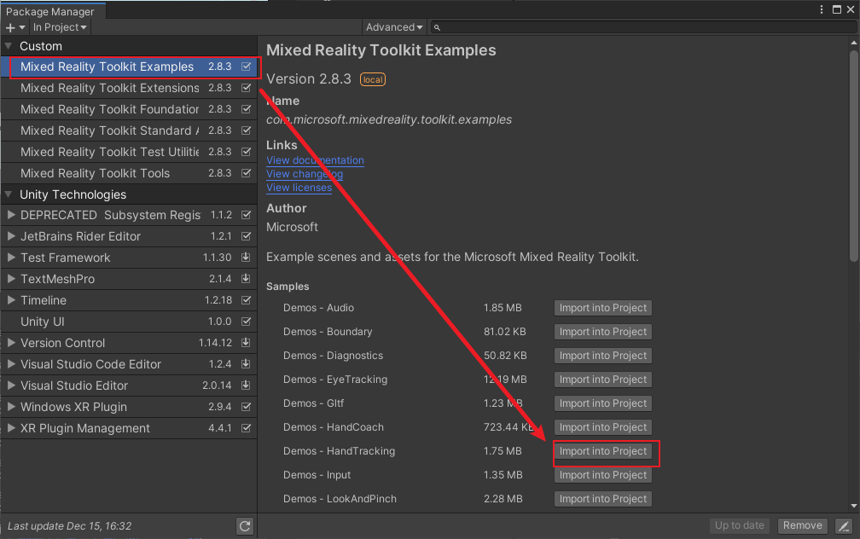Click installed checkmark for Toolkit Extensions
This screenshot has width=860, height=539.
pos(247,88)
